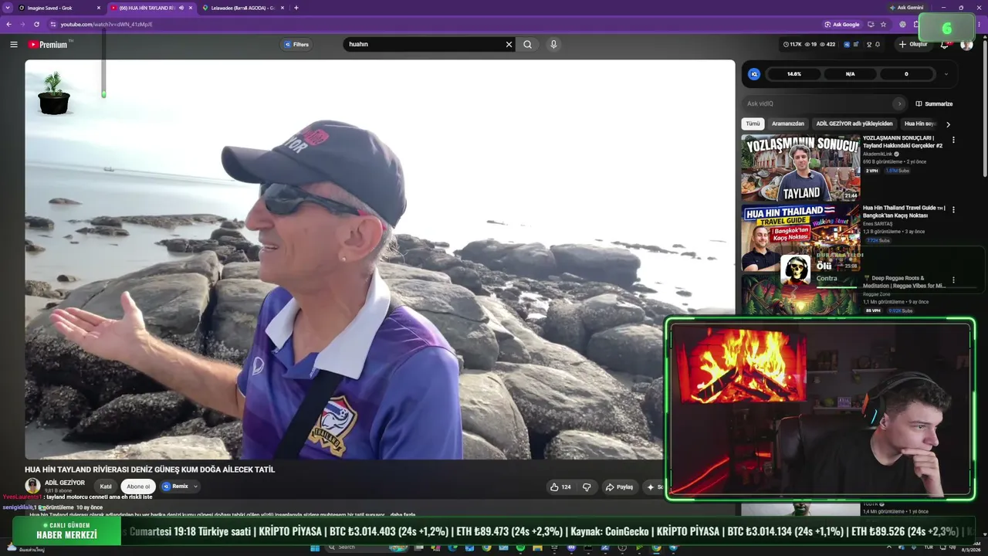Expand the vidIQ stats panel chevron
The height and width of the screenshot is (556, 988).
[x=946, y=74]
